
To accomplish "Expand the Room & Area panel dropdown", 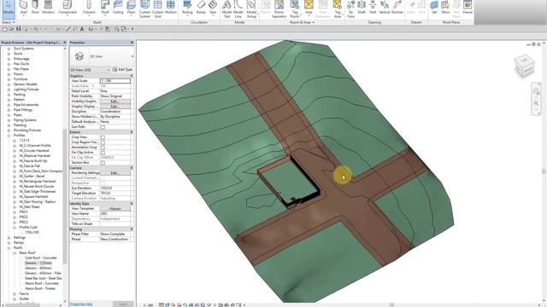I will click(302, 22).
